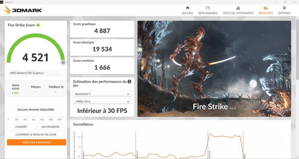This screenshot has height=159, width=299.
Task: Click the orange peak in the Surveillance chart
Action: pyautogui.click(x=211, y=134)
